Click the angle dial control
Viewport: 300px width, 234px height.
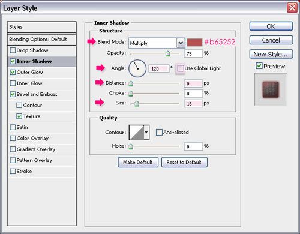click(x=137, y=68)
